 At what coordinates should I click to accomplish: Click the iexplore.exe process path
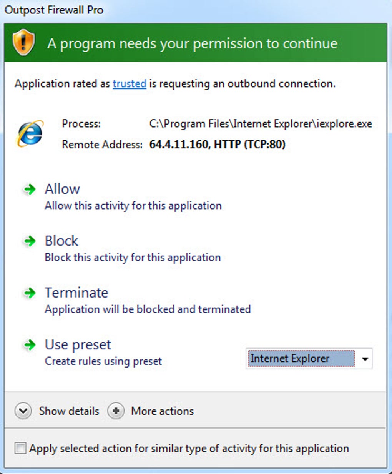[260, 124]
